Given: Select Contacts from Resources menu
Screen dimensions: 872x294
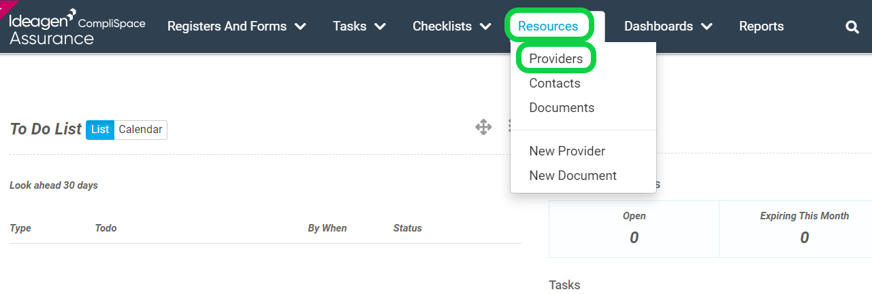Looking at the screenshot, I should click(555, 83).
